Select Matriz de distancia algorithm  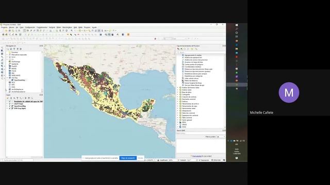coord(191,81)
